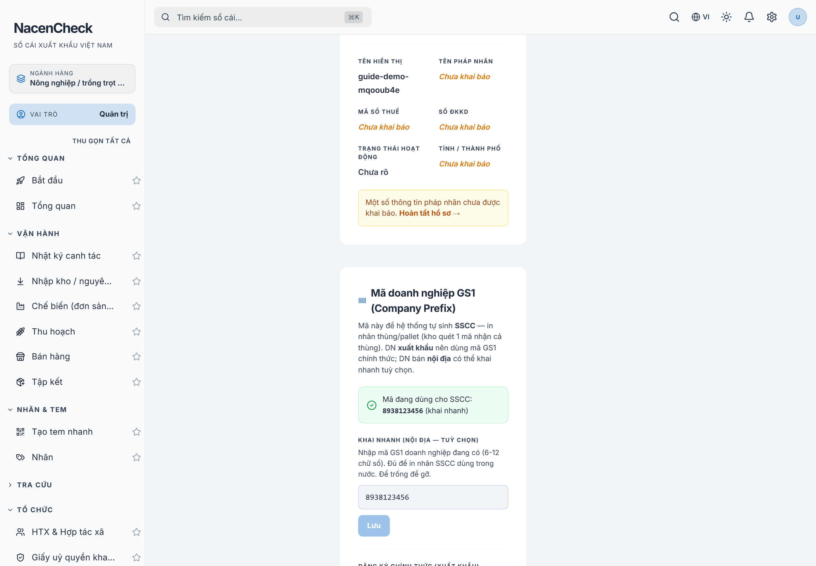Open notifications bell

749,17
